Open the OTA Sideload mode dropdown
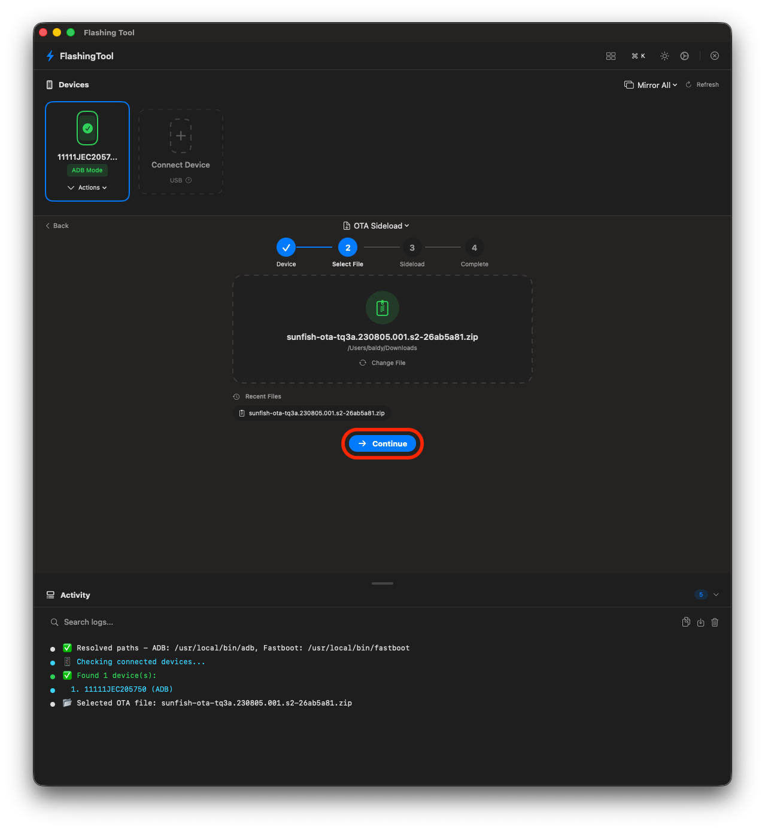Screen dimensions: 765x830 377,226
